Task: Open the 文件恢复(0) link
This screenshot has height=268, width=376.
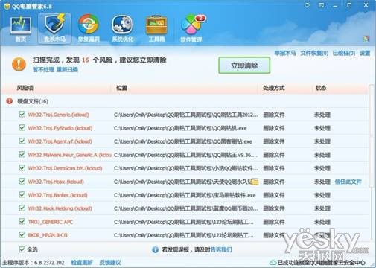Action: 314,53
